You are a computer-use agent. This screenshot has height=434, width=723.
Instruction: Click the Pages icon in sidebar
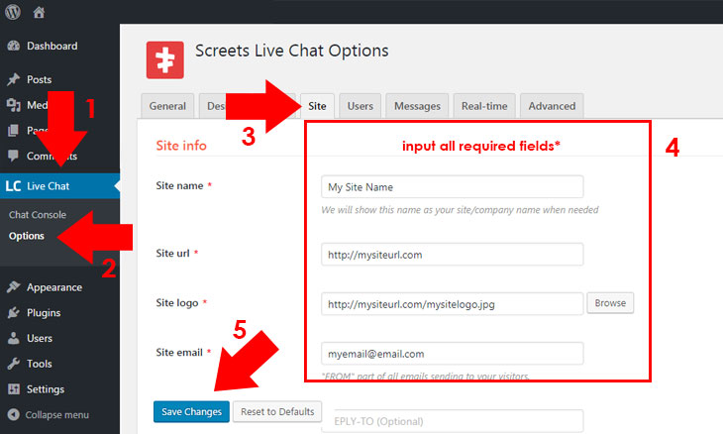pyautogui.click(x=14, y=131)
